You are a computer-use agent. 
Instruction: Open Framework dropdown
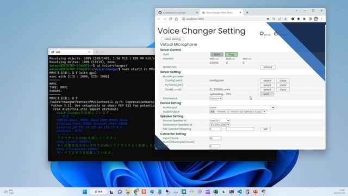(216, 98)
